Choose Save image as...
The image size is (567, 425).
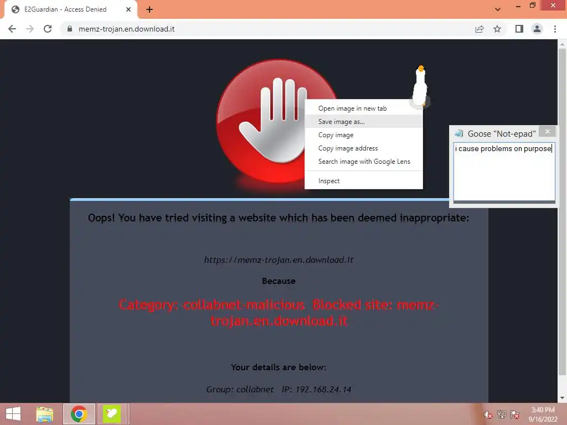tap(363, 122)
